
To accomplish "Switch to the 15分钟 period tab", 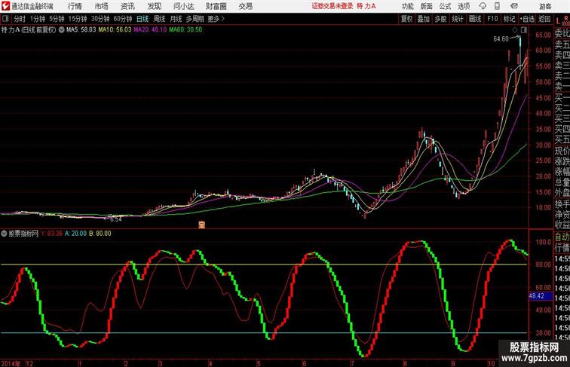I will point(78,19).
